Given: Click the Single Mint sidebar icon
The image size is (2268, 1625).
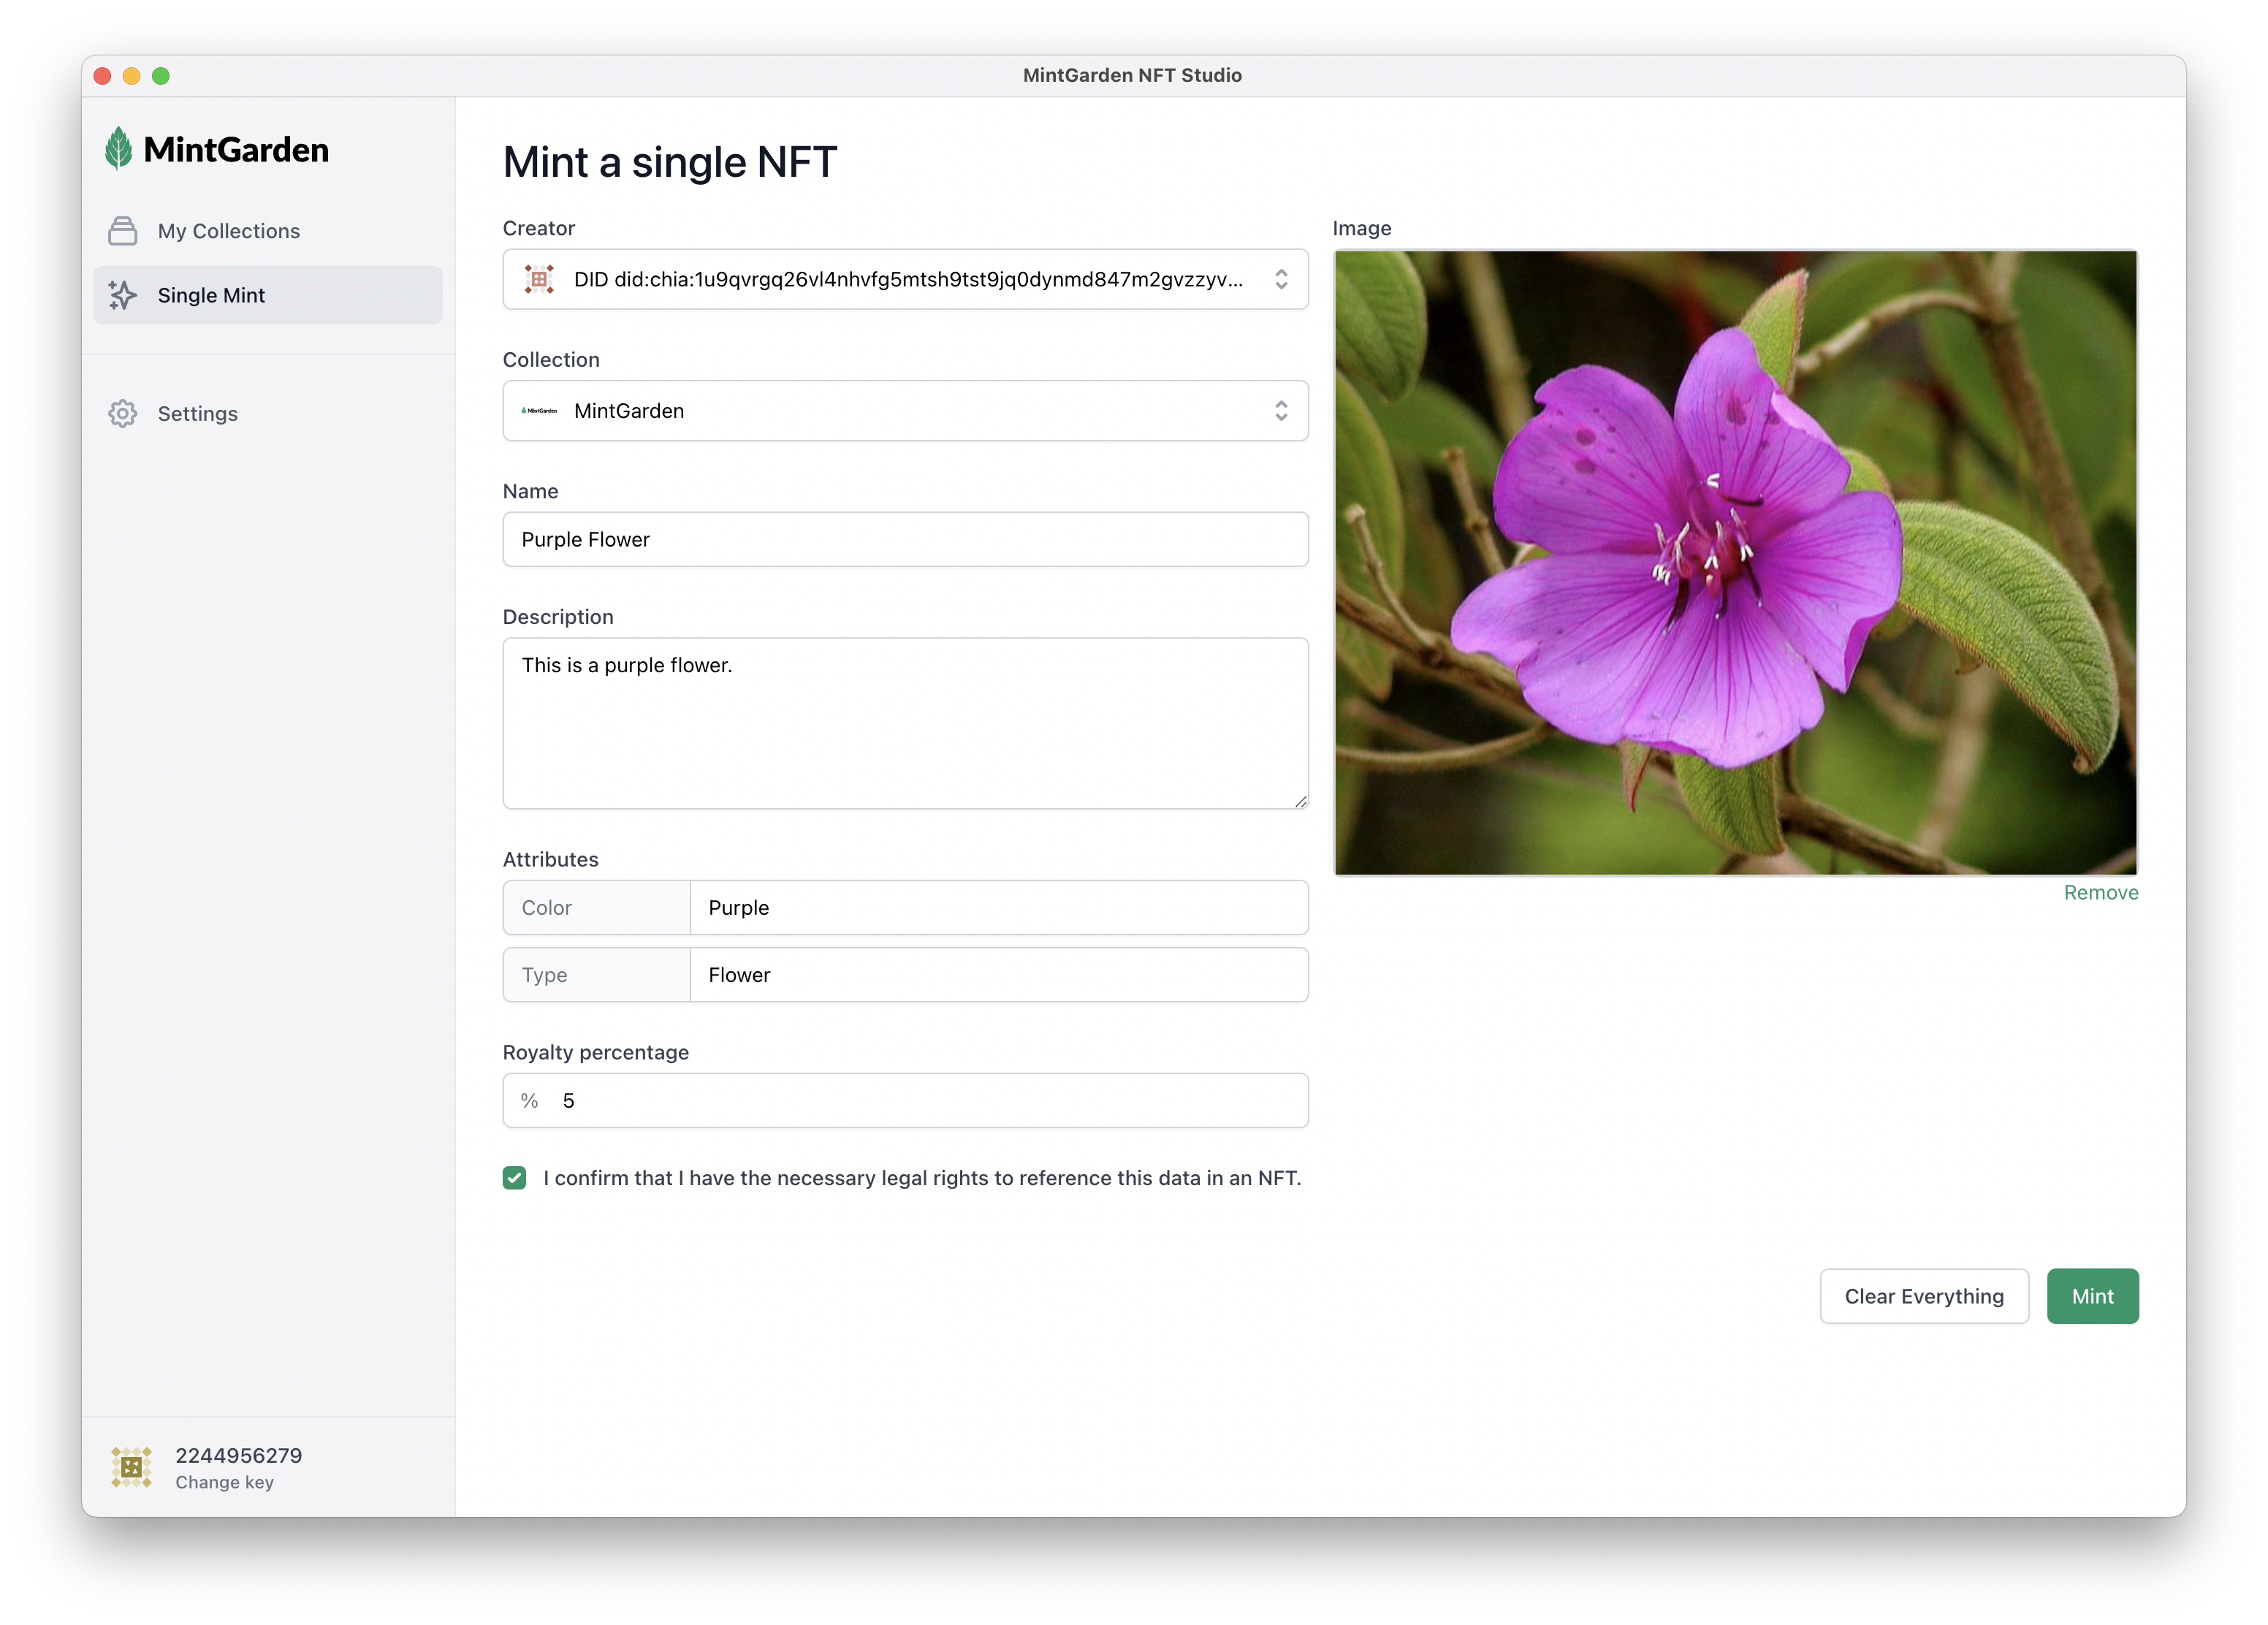Looking at the screenshot, I should pos(126,294).
